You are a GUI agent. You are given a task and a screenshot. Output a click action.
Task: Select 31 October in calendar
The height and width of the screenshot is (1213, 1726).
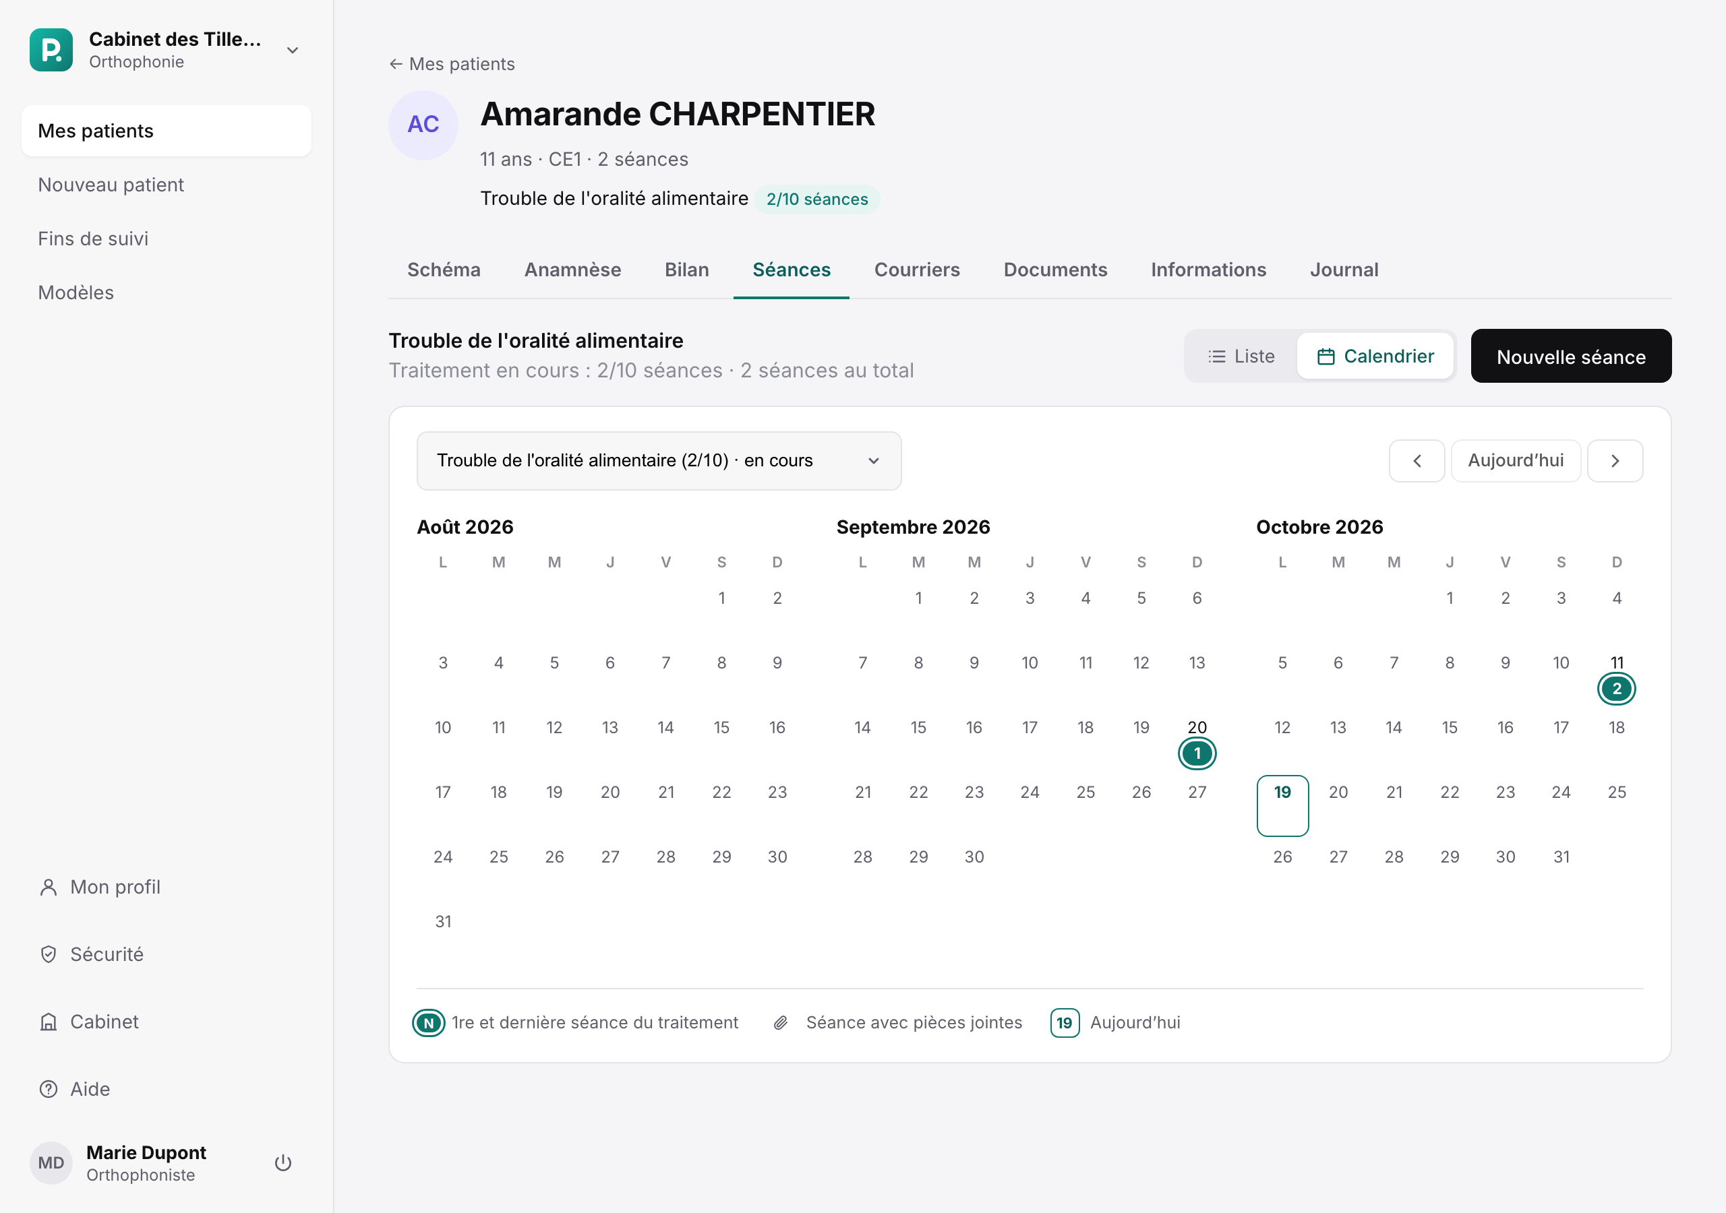(x=1561, y=857)
